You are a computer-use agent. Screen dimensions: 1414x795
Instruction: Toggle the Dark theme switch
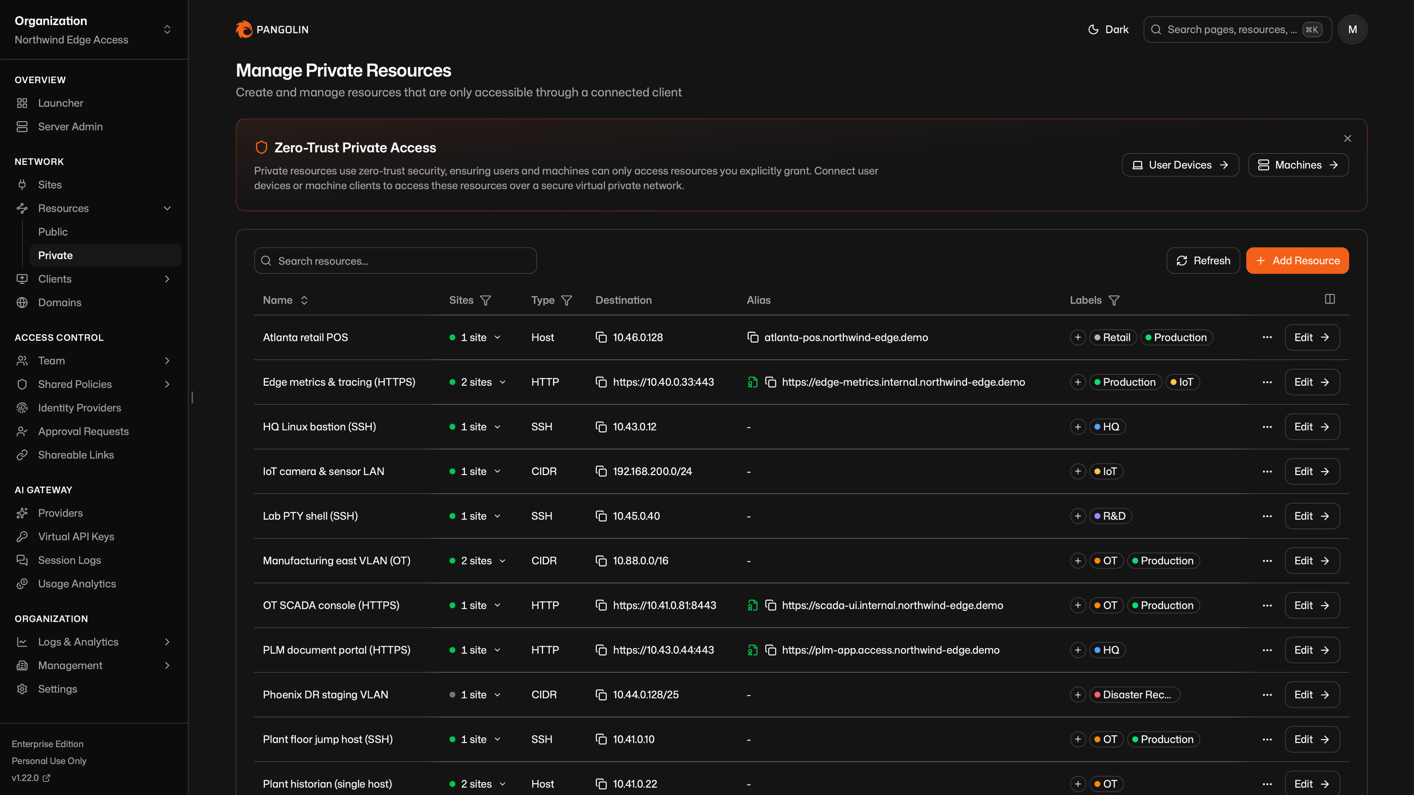click(x=1108, y=29)
